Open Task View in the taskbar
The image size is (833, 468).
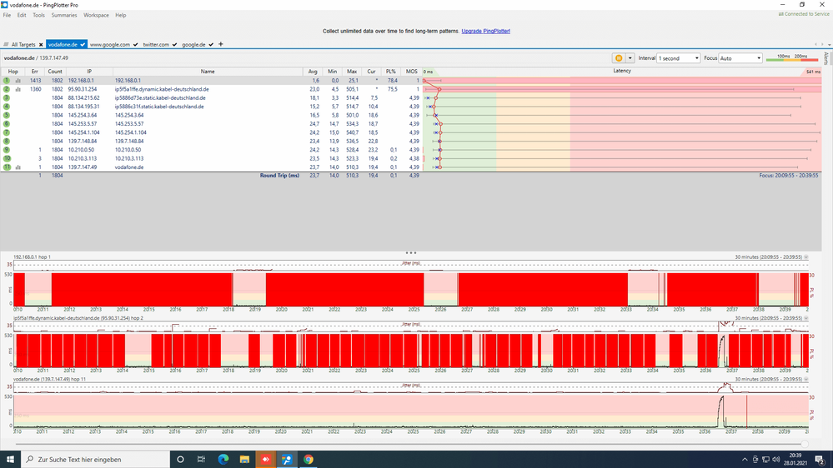pos(201,460)
